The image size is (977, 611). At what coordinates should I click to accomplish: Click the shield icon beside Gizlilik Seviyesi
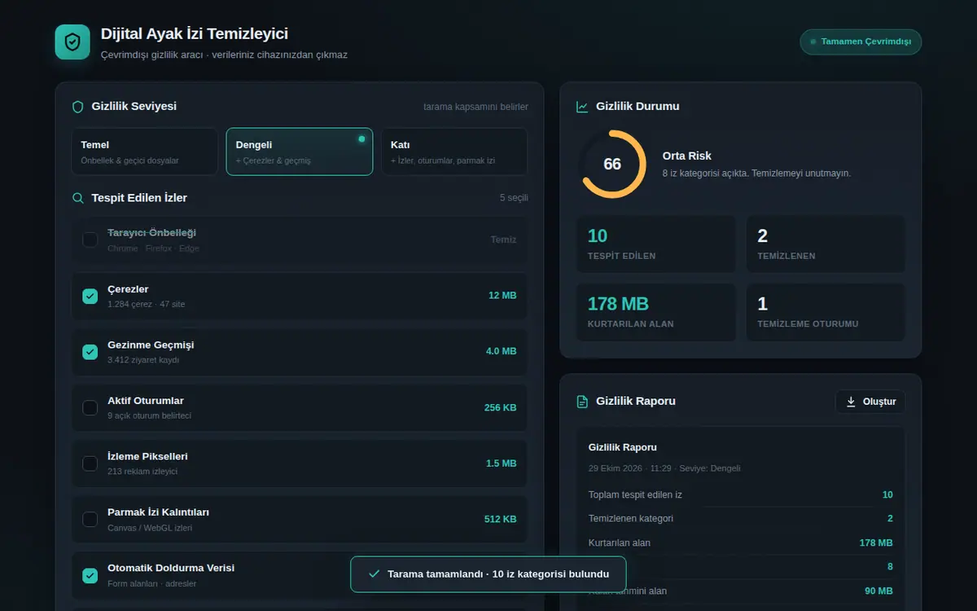78,107
